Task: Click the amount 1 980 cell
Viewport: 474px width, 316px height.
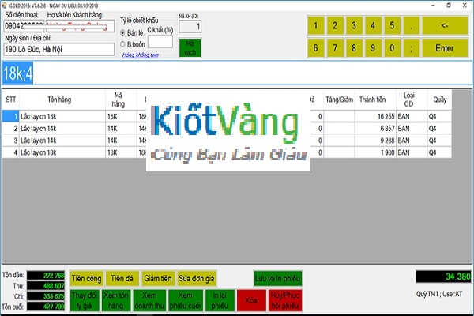Action: [x=375, y=152]
